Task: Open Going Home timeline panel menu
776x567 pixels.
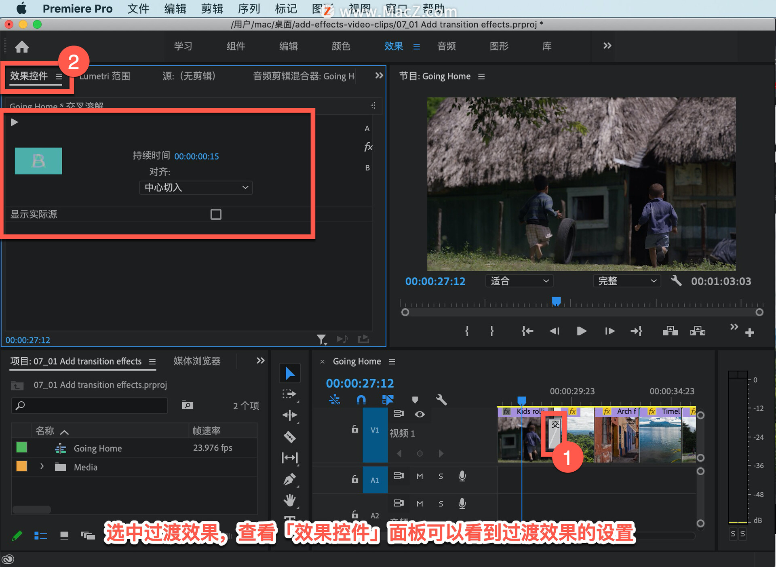Action: pyautogui.click(x=392, y=362)
